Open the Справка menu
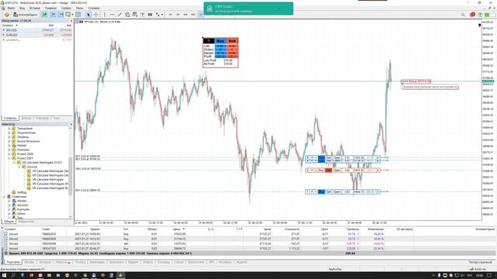This screenshot has height=279, width=497. point(93,8)
